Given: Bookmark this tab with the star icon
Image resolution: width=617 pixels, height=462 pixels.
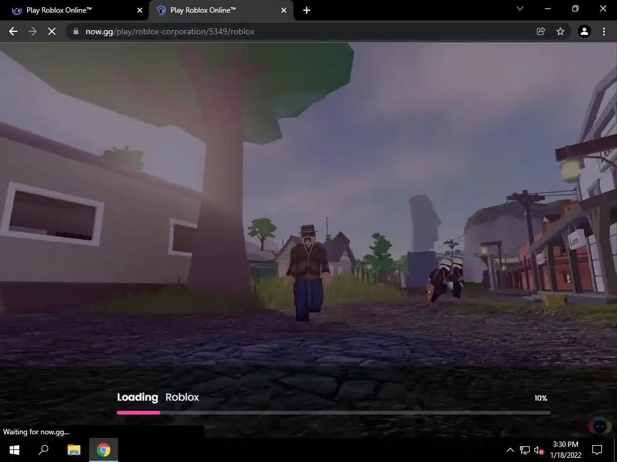Looking at the screenshot, I should [x=560, y=31].
